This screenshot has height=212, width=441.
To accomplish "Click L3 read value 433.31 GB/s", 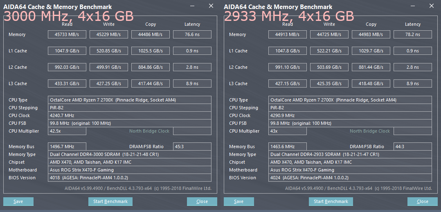I will (x=67, y=83).
